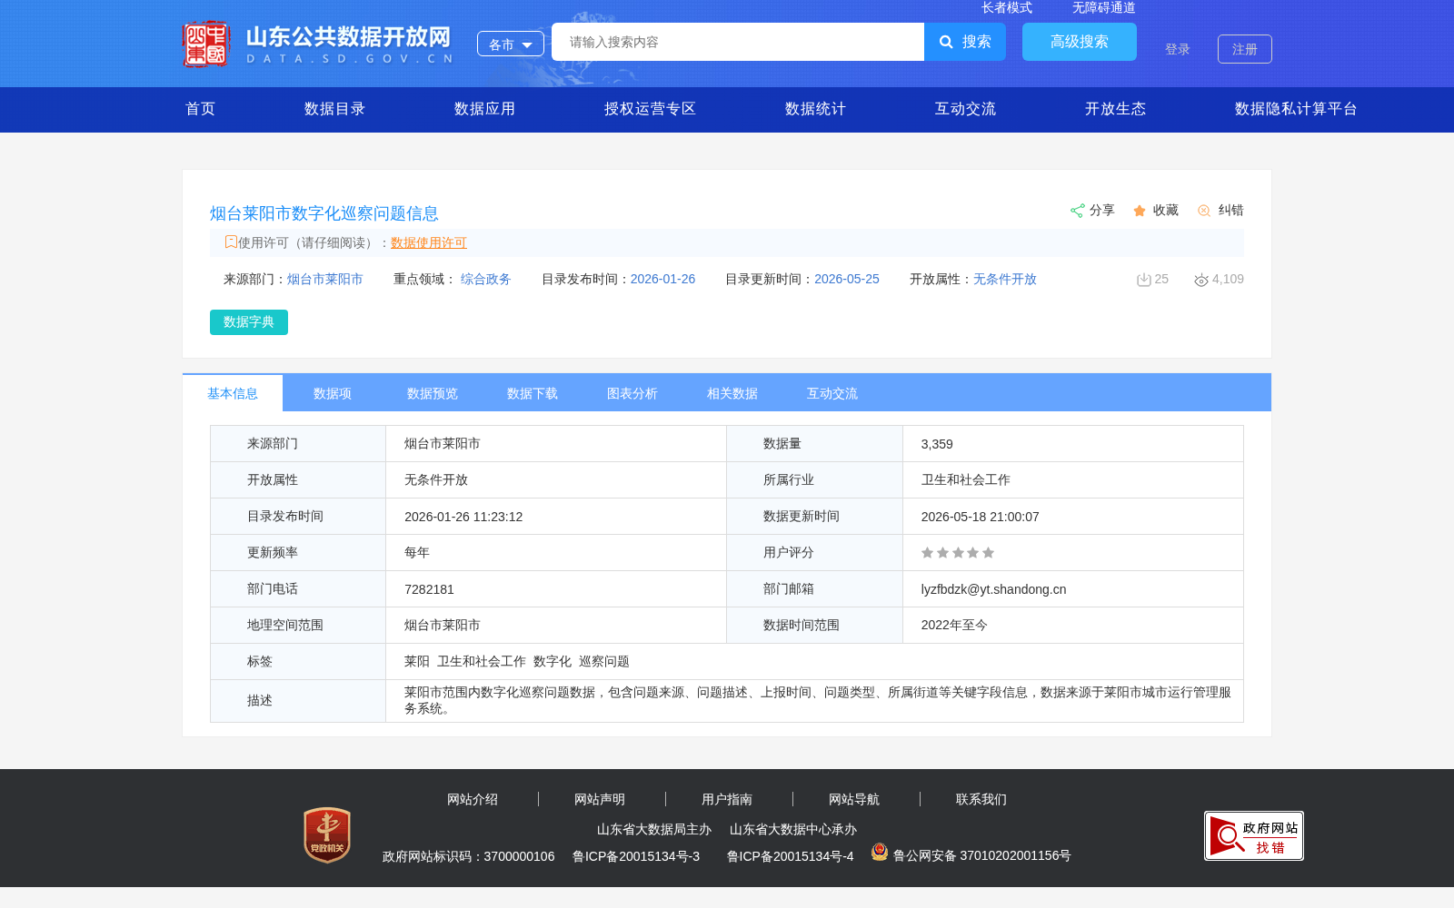Click the 登录 login link
1454x908 pixels.
pos(1178,49)
